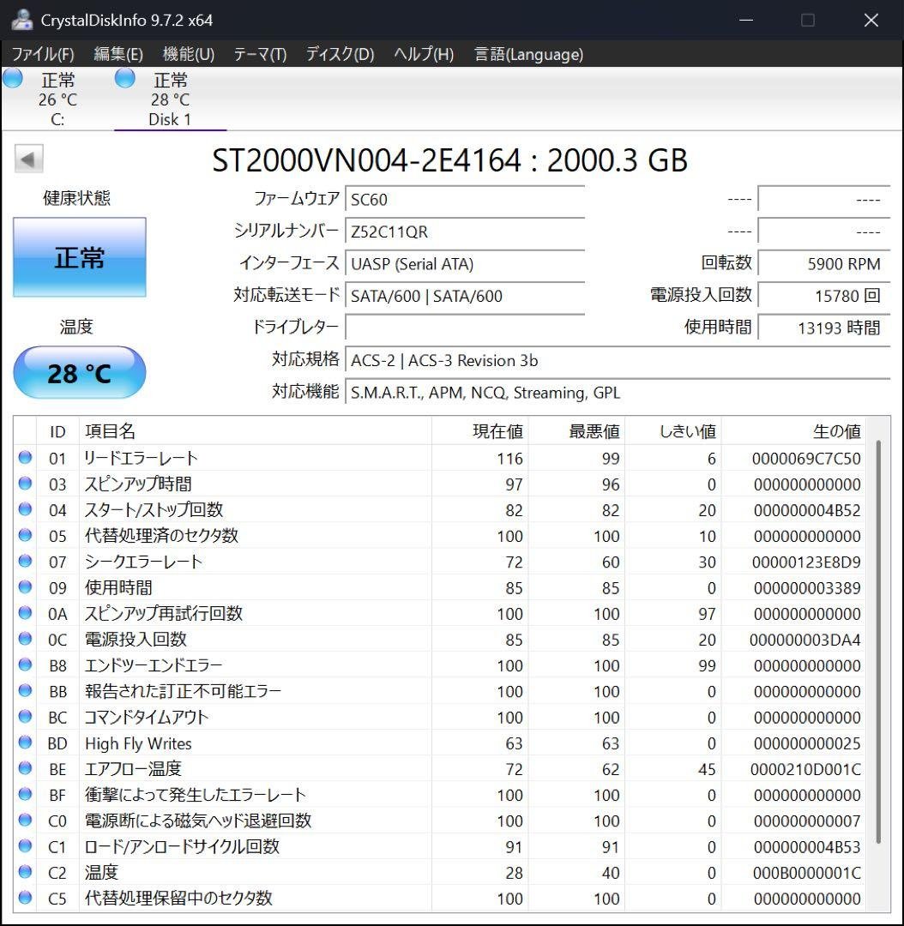Click status orb for 04 スタート/ストップ回数 row
Image resolution: width=904 pixels, height=926 pixels.
coord(25,509)
